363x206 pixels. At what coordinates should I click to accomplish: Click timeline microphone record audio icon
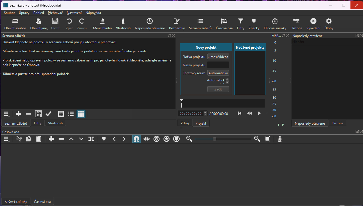coord(280,139)
